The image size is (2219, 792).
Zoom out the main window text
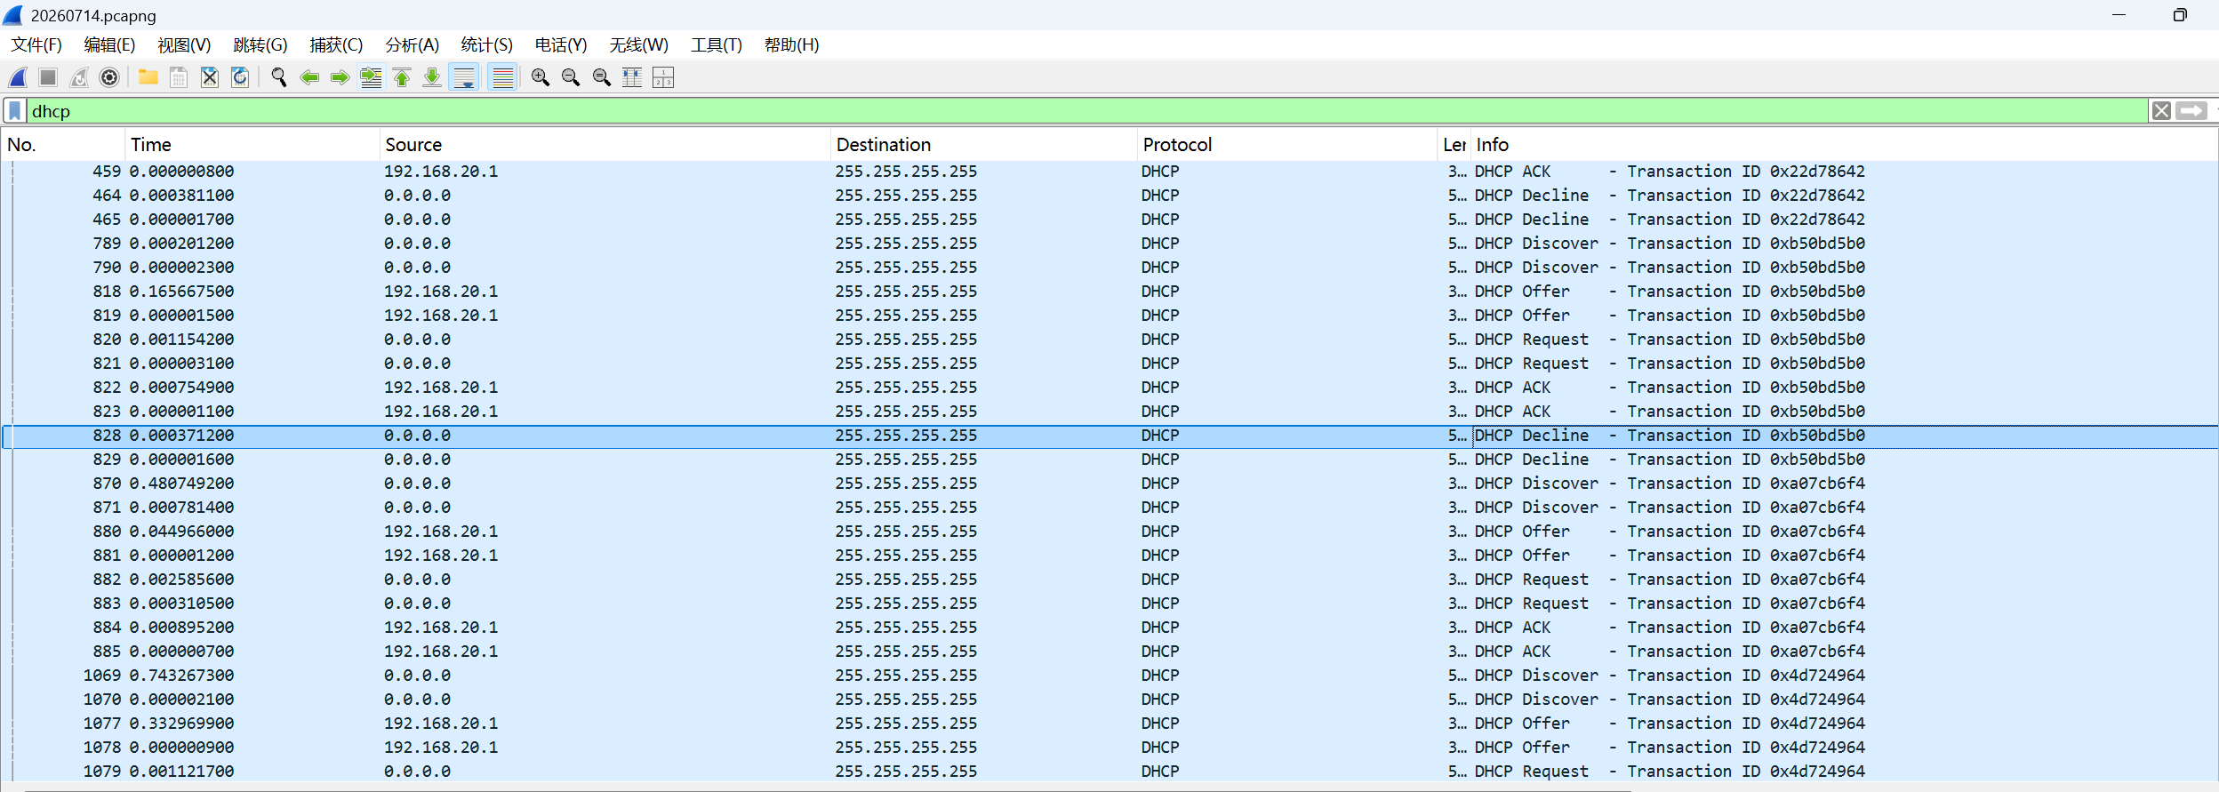pos(571,78)
